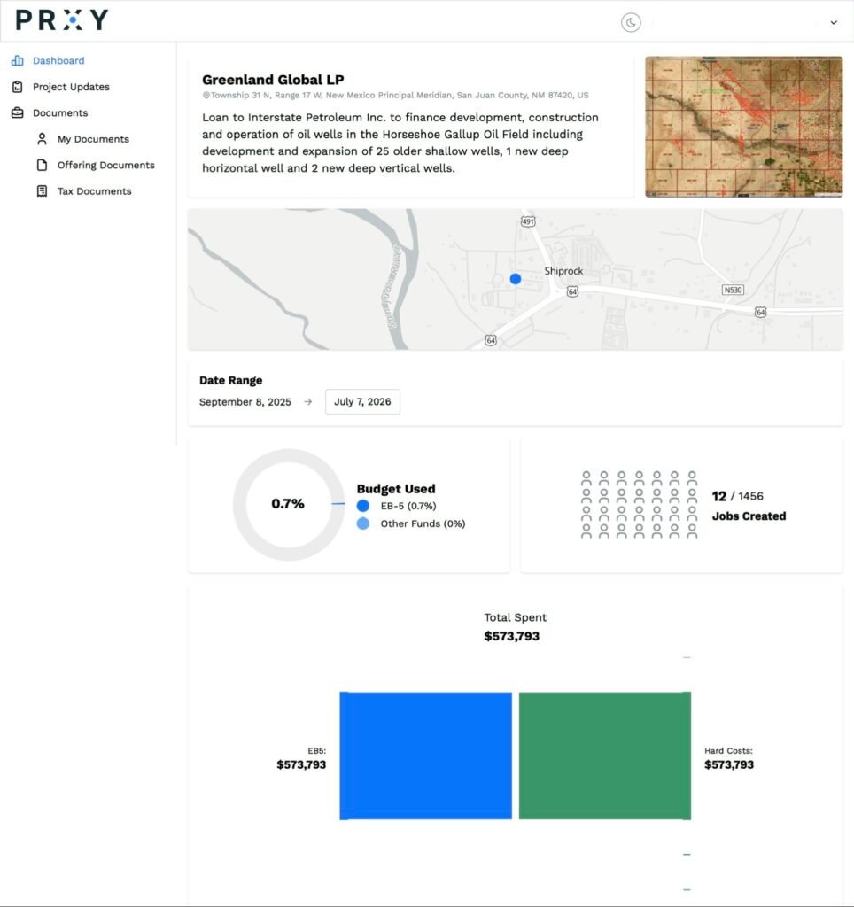Open Dashboard in sidebar
This screenshot has height=907, width=854.
[x=58, y=61]
